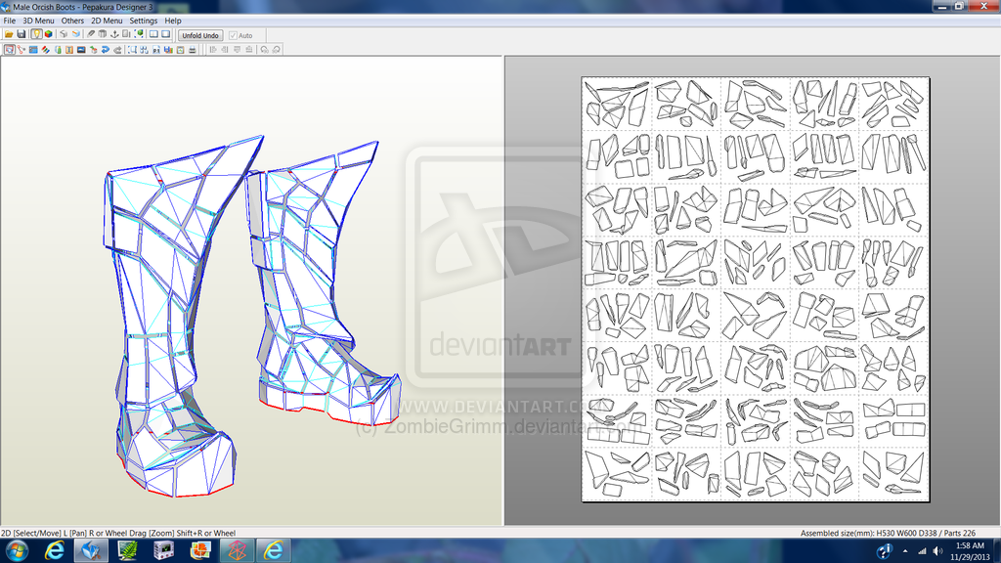Click the blue curved undo arrow
The width and height of the screenshot is (1001, 563).
[x=106, y=49]
